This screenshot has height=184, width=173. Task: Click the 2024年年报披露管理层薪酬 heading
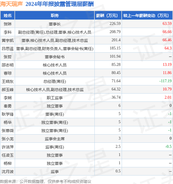pos(60,4)
